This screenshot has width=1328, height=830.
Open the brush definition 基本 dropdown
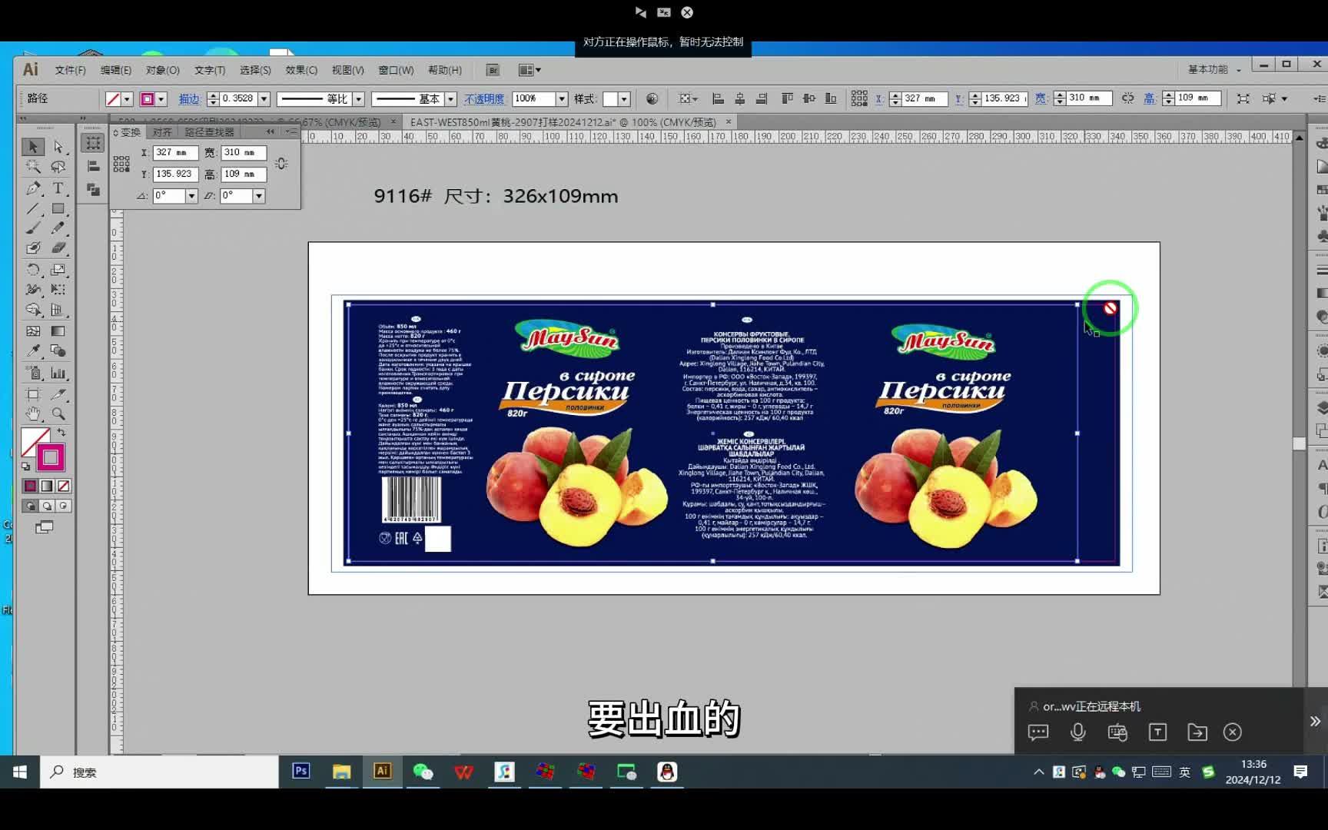451,99
